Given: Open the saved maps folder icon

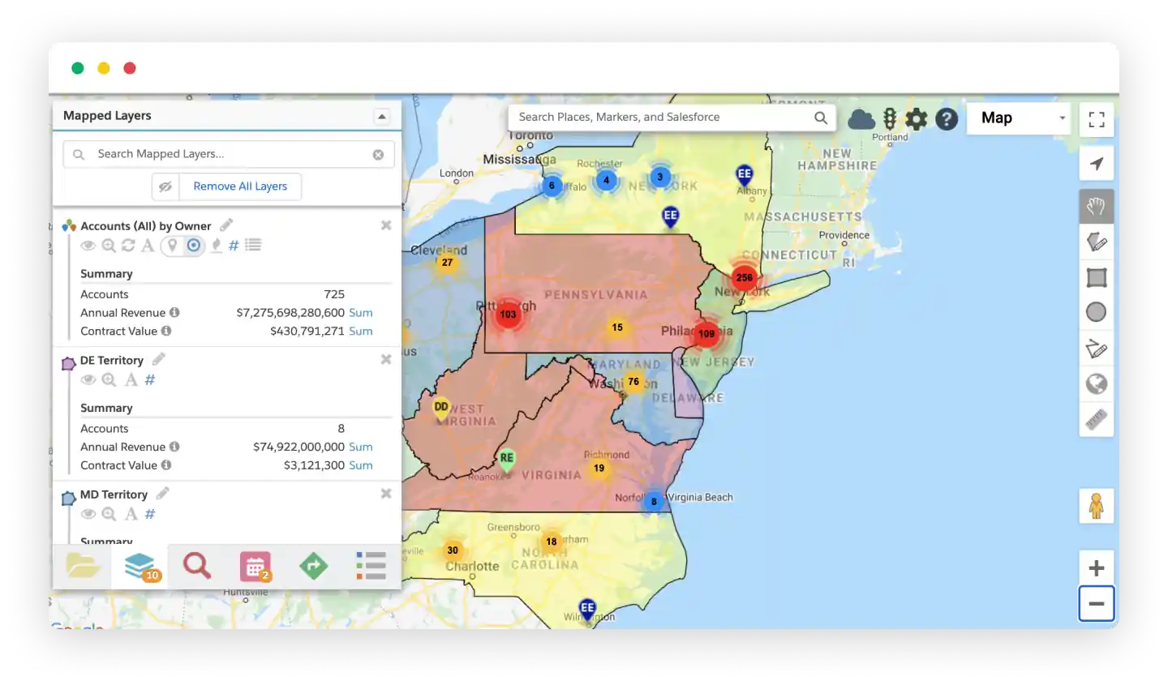Looking at the screenshot, I should tap(82, 565).
